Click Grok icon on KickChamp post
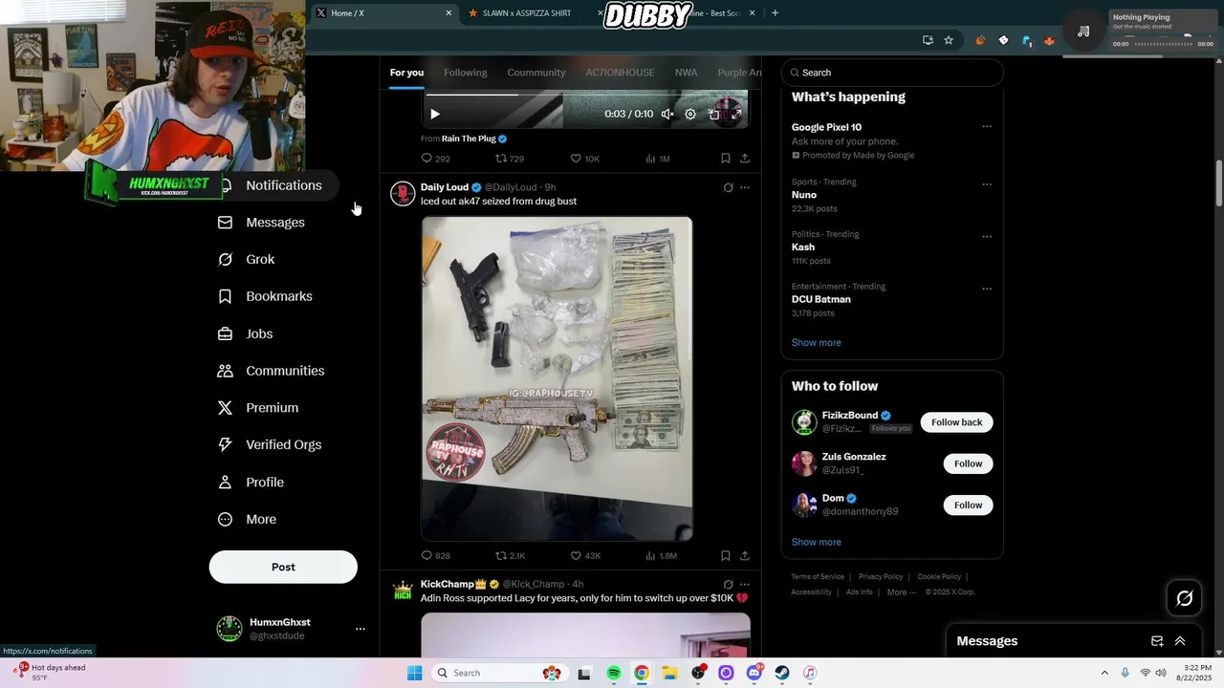1224x688 pixels. (728, 584)
